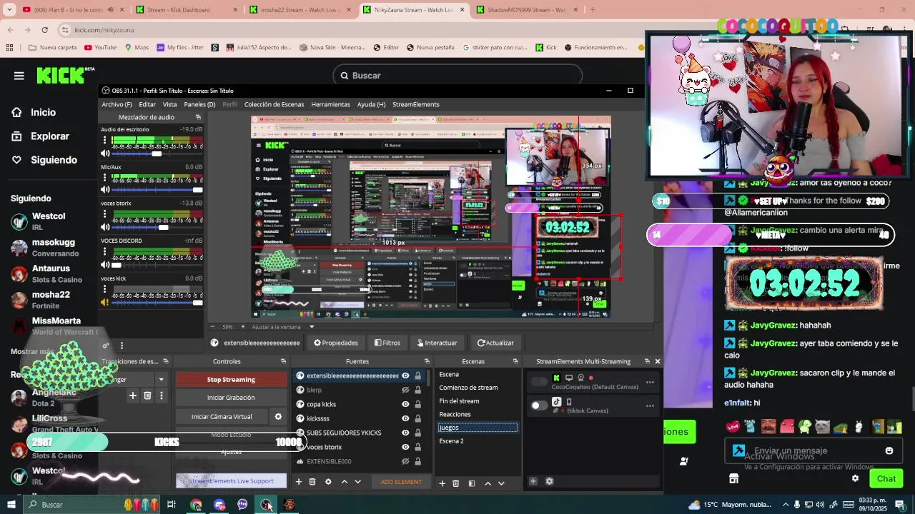Open scene filters icon in Escenas
Image resolution: width=915 pixels, height=514 pixels.
tap(471, 484)
